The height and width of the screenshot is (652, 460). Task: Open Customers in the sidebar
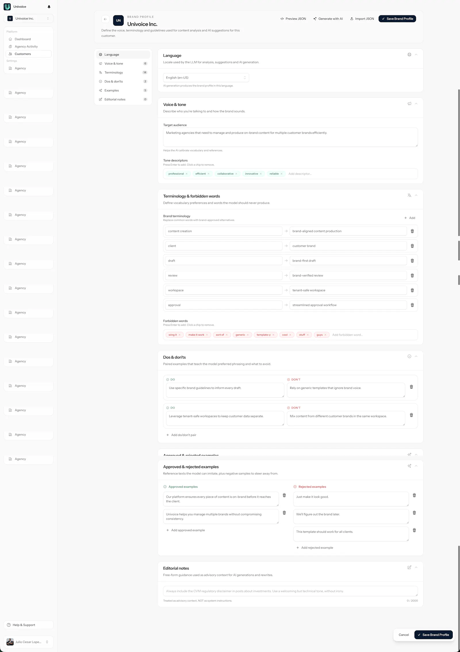click(x=28, y=54)
